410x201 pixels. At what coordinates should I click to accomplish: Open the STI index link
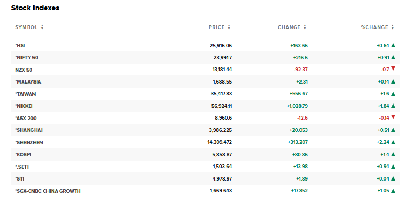pos(20,179)
